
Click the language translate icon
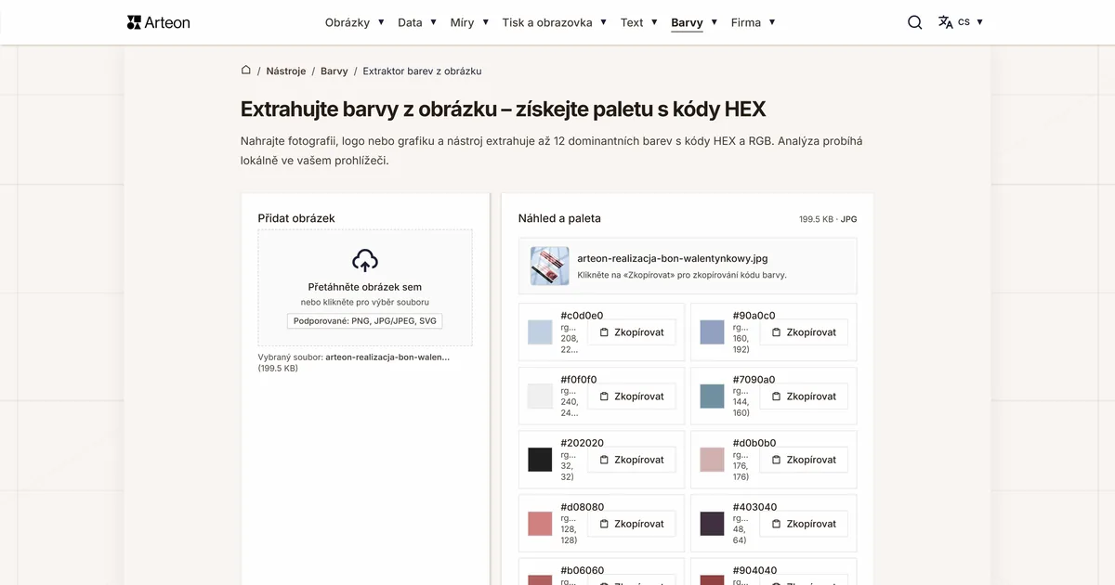946,22
